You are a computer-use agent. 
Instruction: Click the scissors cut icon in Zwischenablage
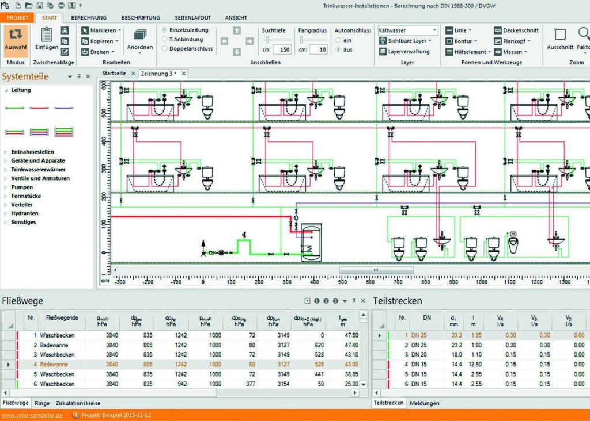click(65, 31)
